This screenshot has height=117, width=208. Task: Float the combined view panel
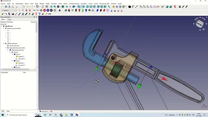34,17
